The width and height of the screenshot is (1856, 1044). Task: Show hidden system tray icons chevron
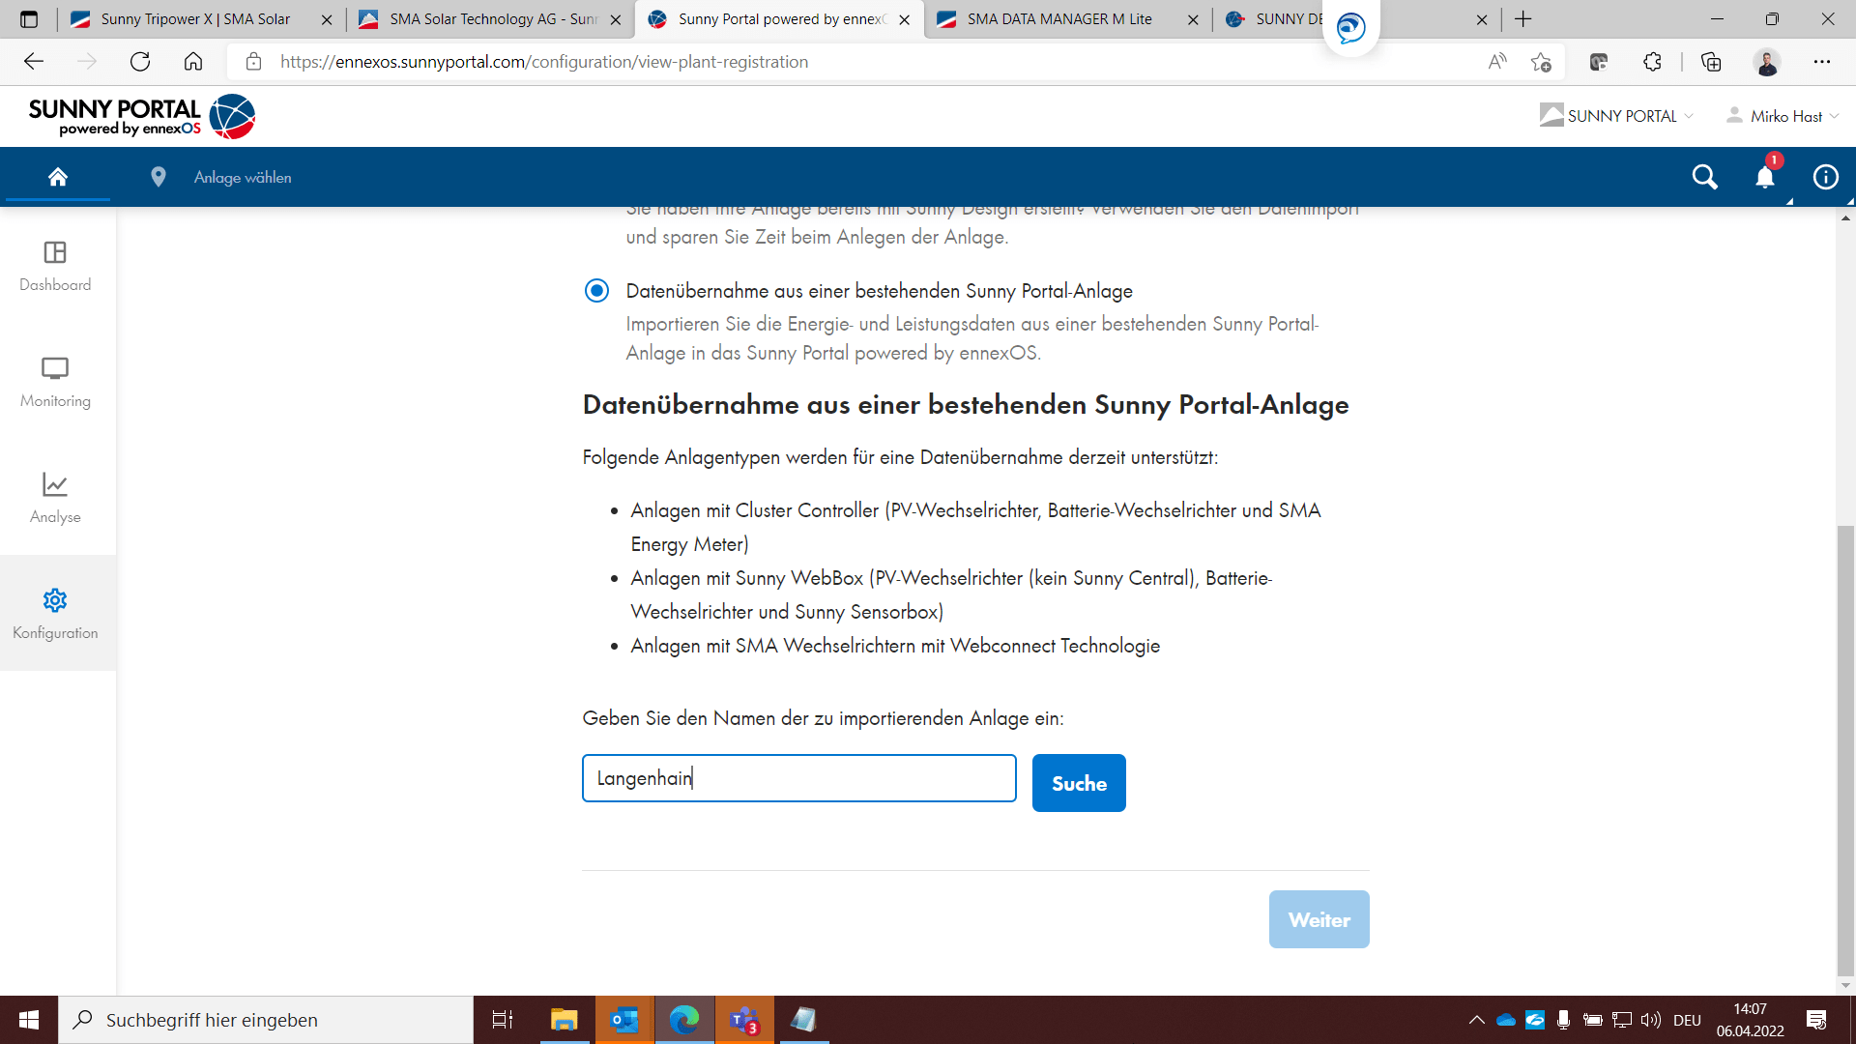1476,1020
